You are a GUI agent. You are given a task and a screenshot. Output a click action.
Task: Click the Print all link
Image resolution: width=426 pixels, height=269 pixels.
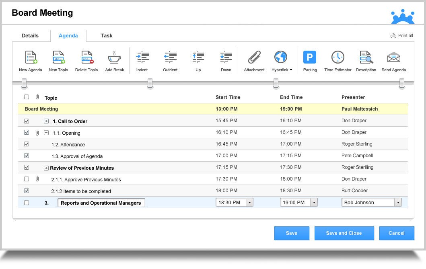click(405, 36)
